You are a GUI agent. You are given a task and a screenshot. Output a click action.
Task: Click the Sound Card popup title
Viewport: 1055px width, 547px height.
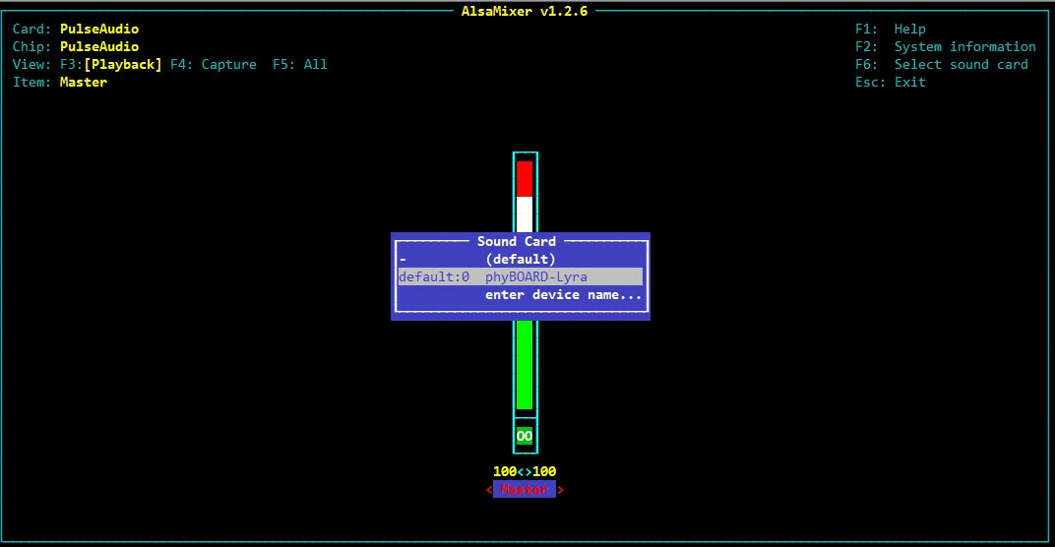click(x=517, y=241)
